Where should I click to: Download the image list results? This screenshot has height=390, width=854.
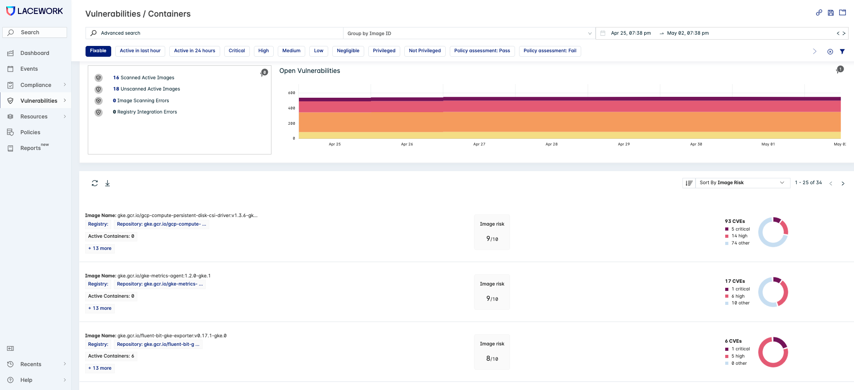(108, 183)
